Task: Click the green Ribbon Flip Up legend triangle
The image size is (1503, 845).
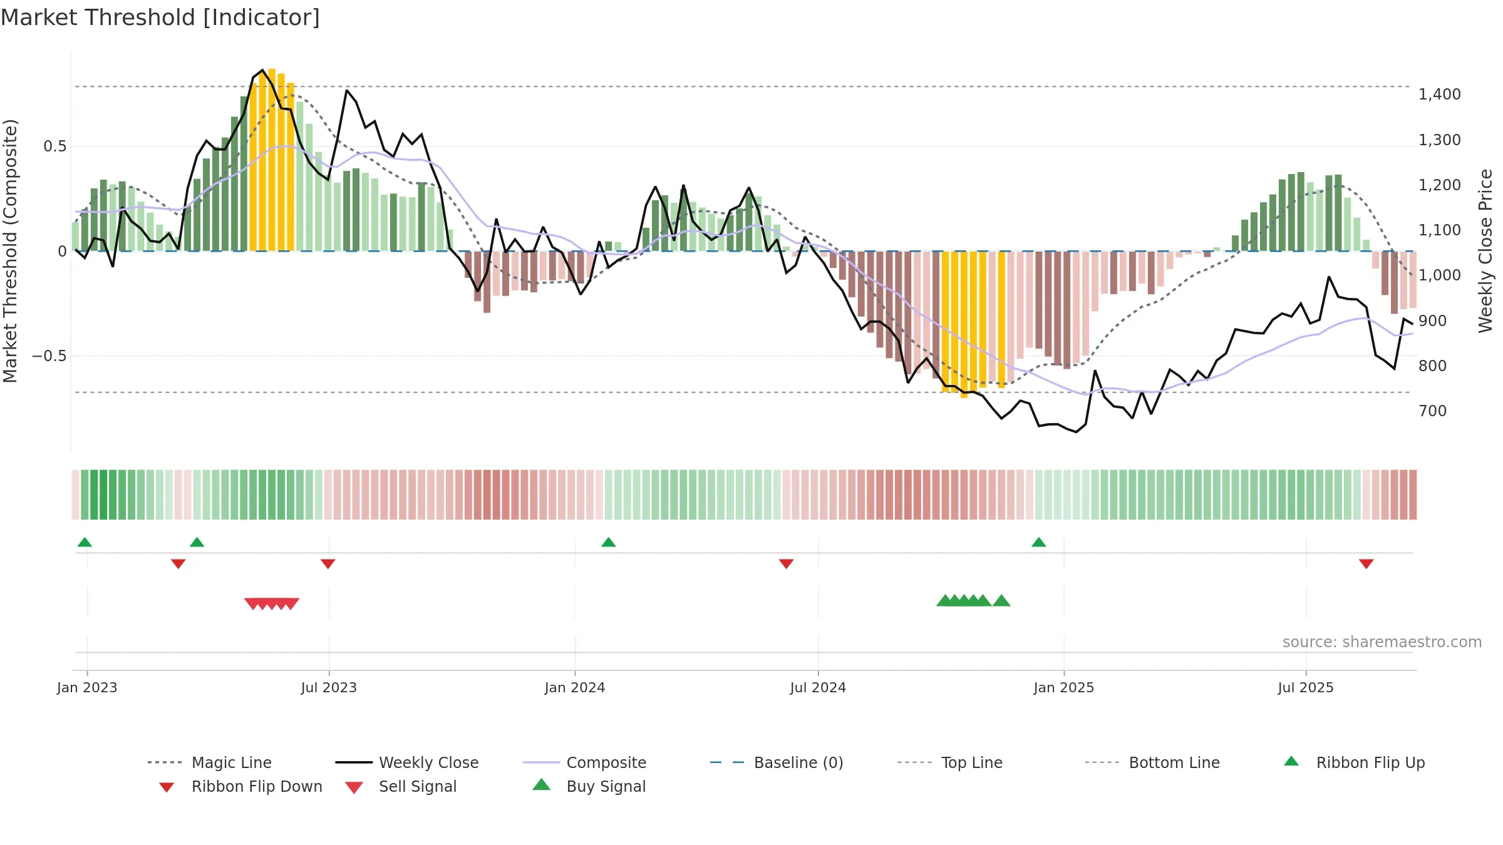Action: tap(1291, 761)
